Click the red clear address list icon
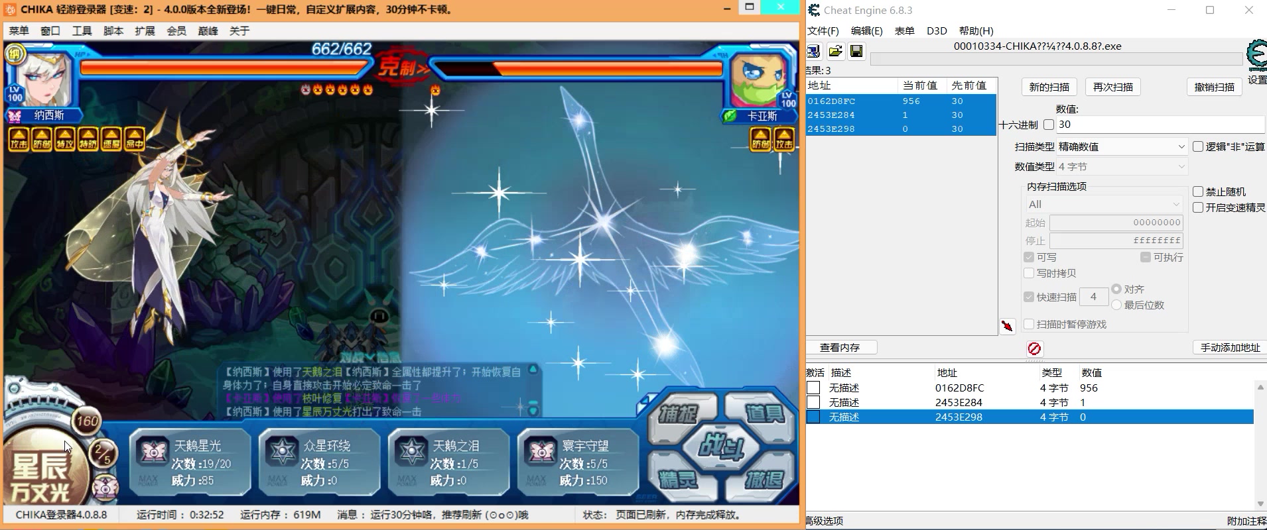The image size is (1267, 530). pos(1034,348)
